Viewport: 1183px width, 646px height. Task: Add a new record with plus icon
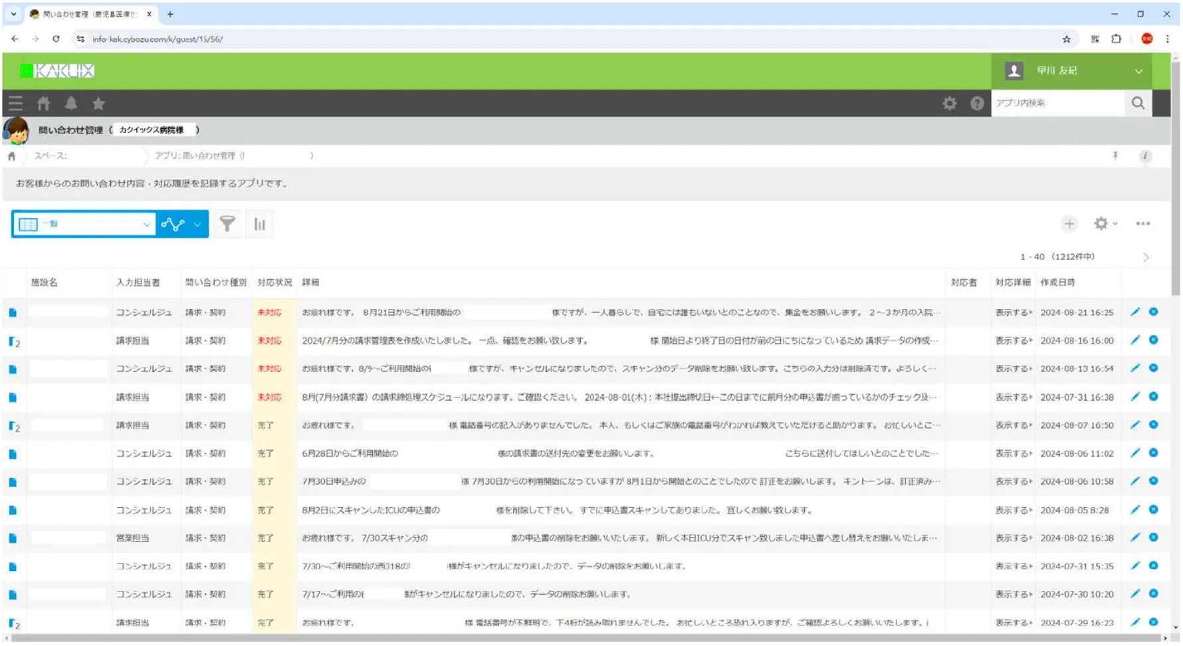(x=1069, y=224)
